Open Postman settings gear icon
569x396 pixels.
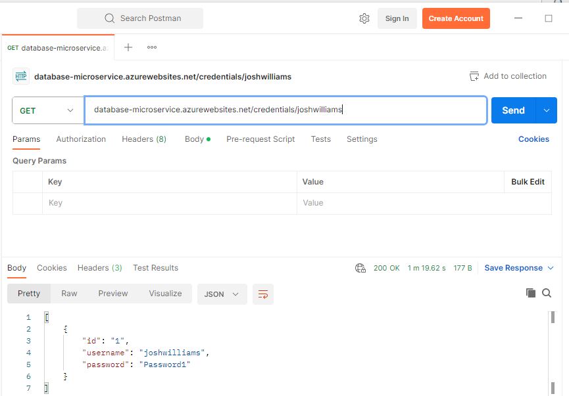click(364, 18)
